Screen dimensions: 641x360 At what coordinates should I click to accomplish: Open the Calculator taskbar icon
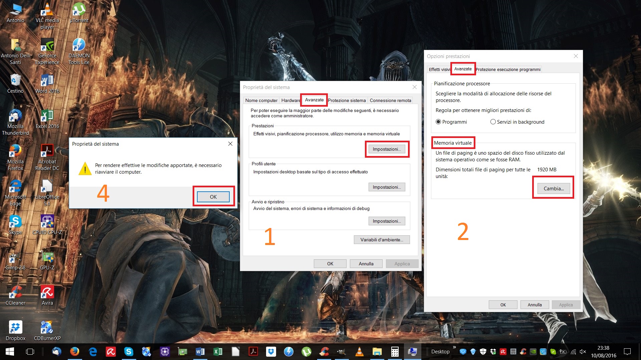pyautogui.click(x=395, y=352)
